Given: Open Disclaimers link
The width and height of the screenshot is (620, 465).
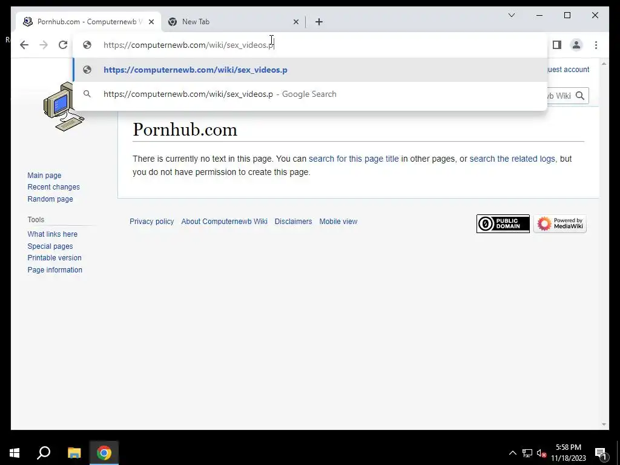Looking at the screenshot, I should pyautogui.click(x=294, y=222).
